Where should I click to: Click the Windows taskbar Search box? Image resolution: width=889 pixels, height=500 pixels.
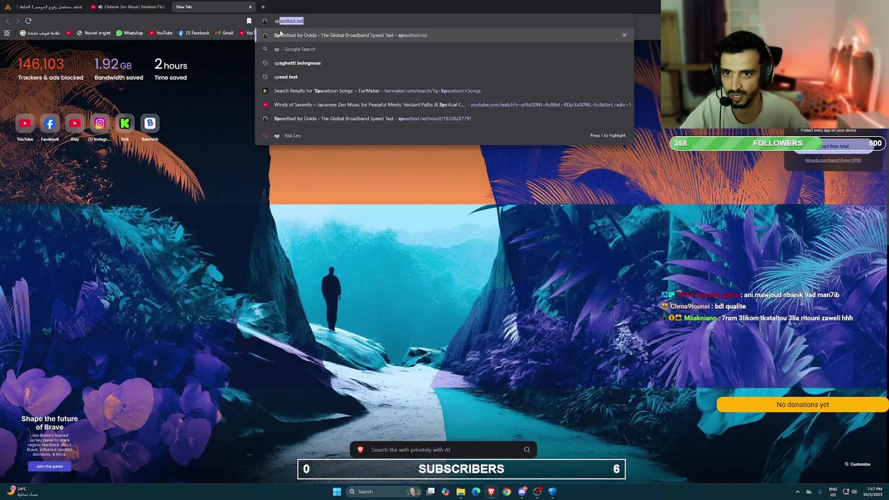point(385,492)
